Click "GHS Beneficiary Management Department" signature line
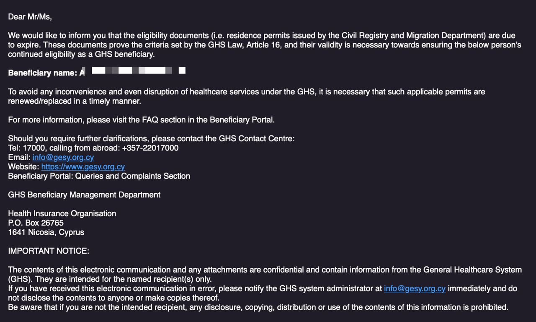 point(84,195)
